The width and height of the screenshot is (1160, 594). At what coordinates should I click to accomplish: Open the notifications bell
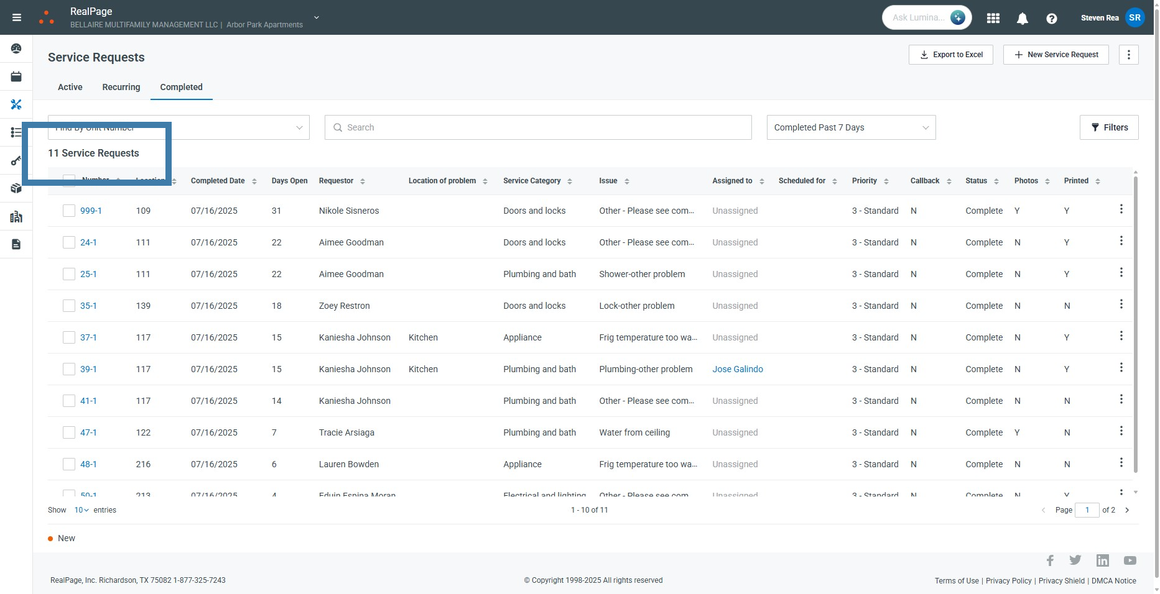tap(1022, 18)
